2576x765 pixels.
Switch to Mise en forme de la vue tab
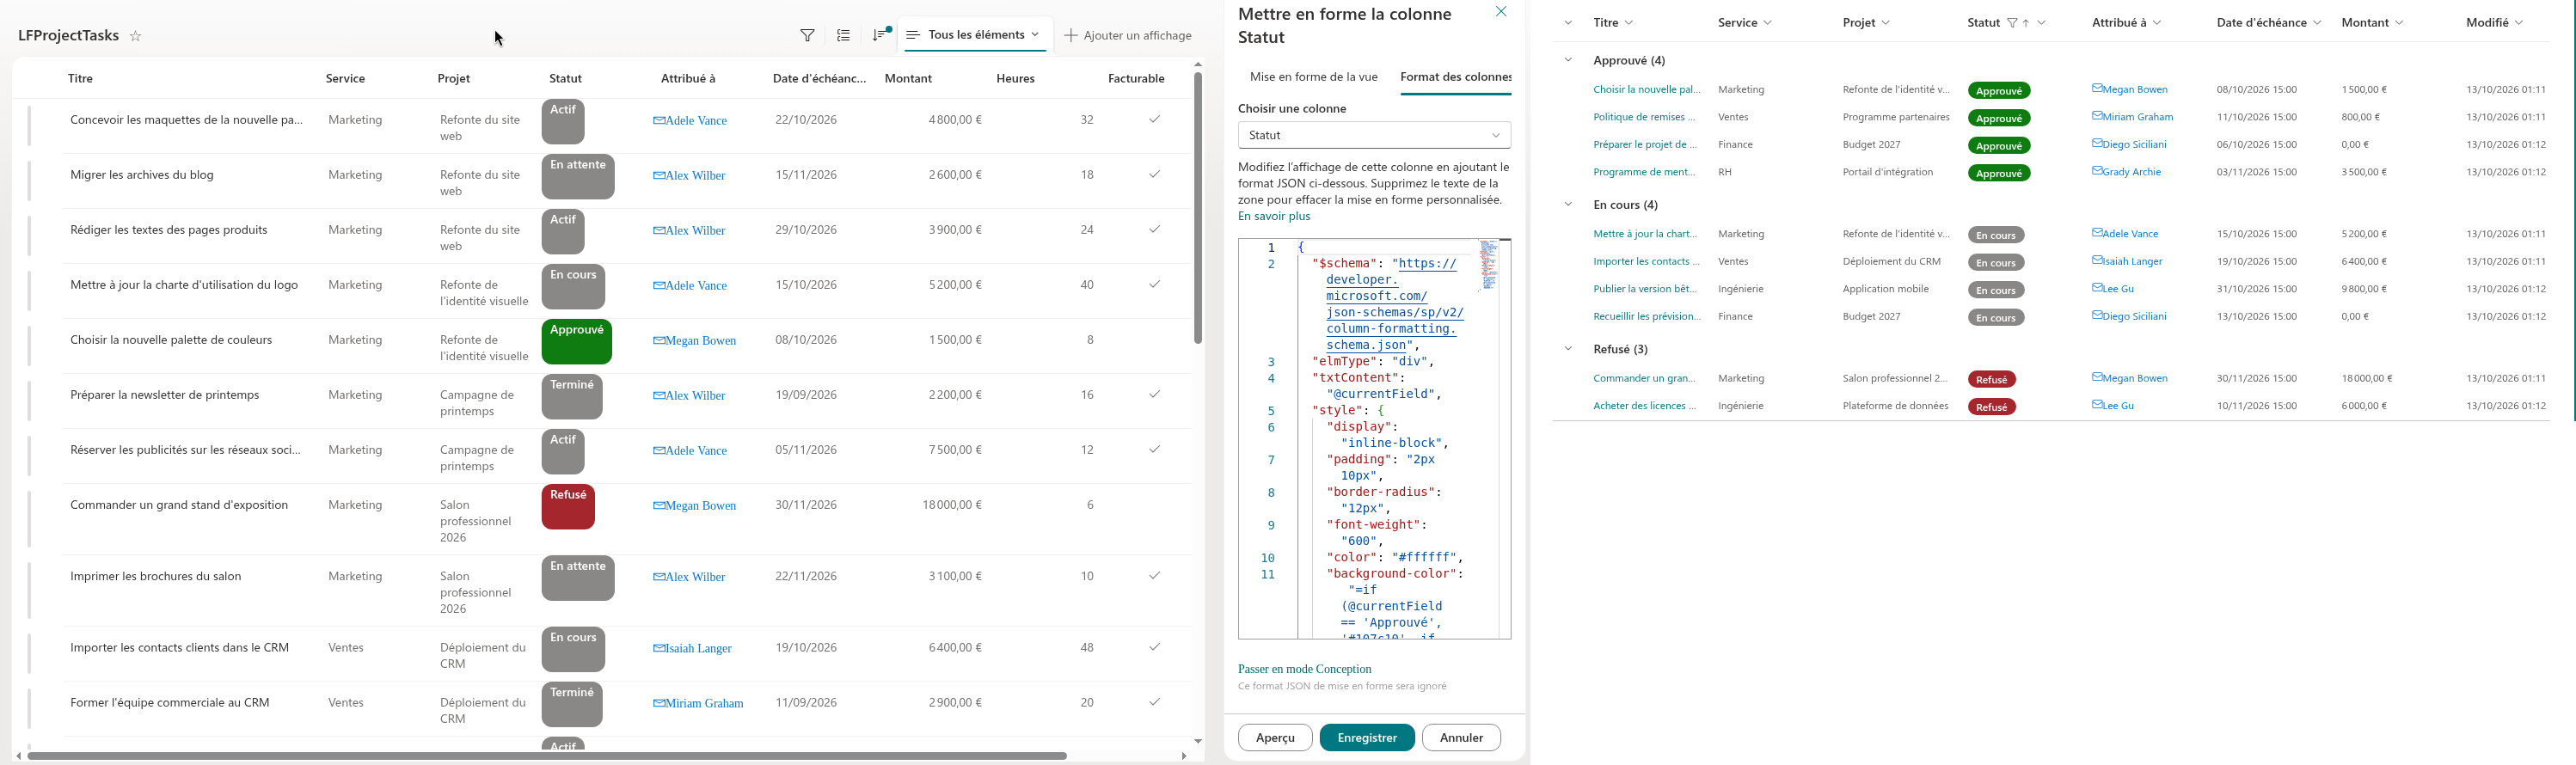pyautogui.click(x=1313, y=77)
